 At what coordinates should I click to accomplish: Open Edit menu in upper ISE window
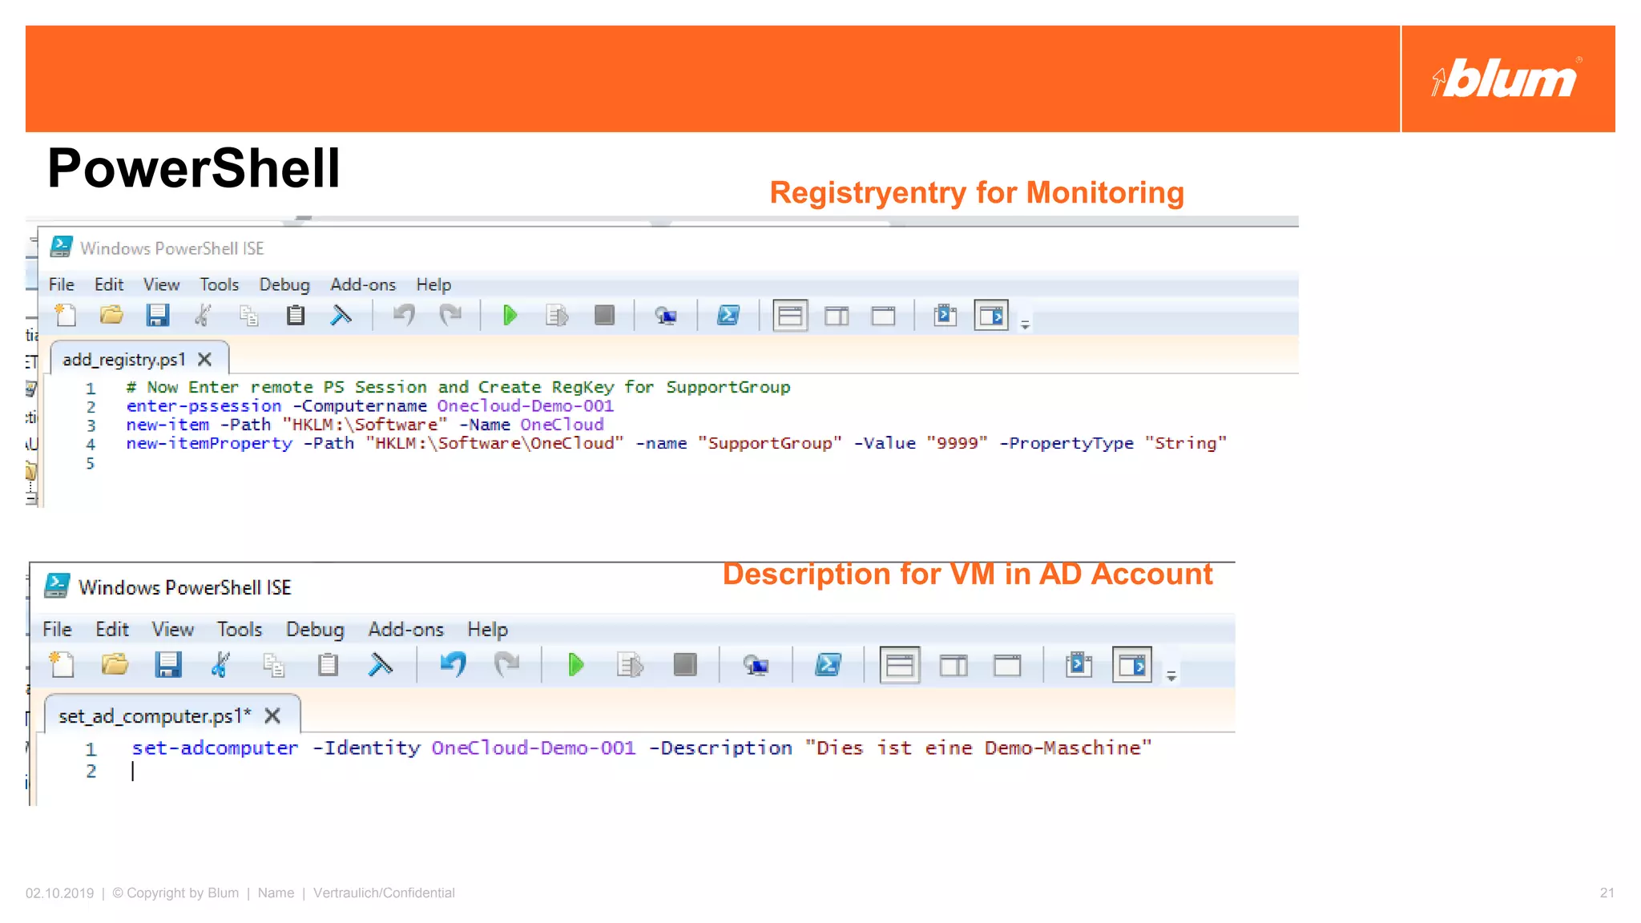pos(109,284)
